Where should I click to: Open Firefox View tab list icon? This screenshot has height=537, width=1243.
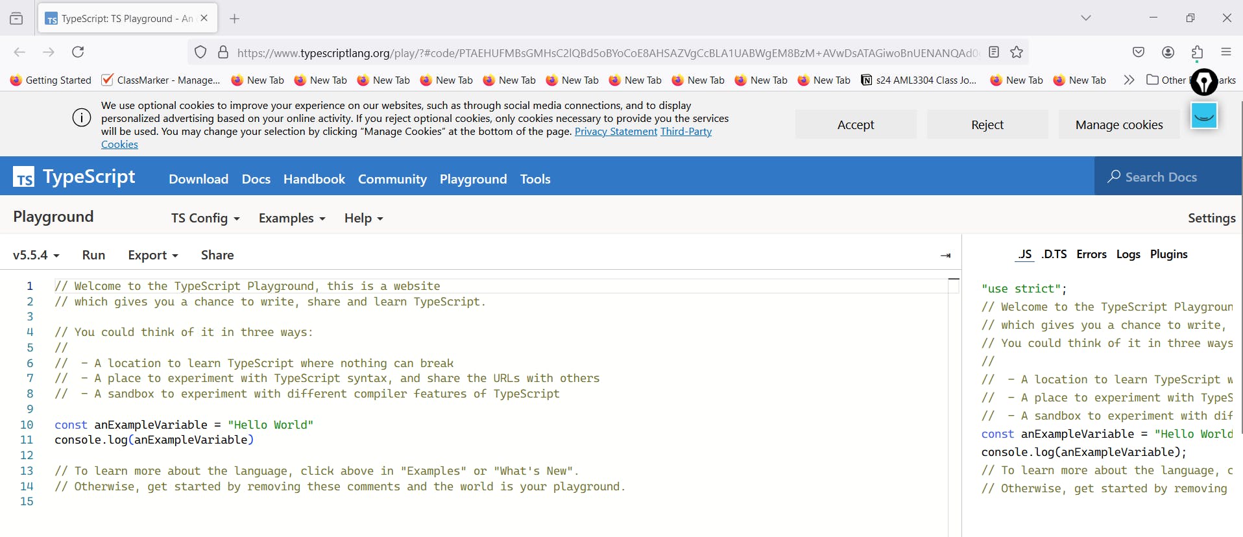(16, 18)
